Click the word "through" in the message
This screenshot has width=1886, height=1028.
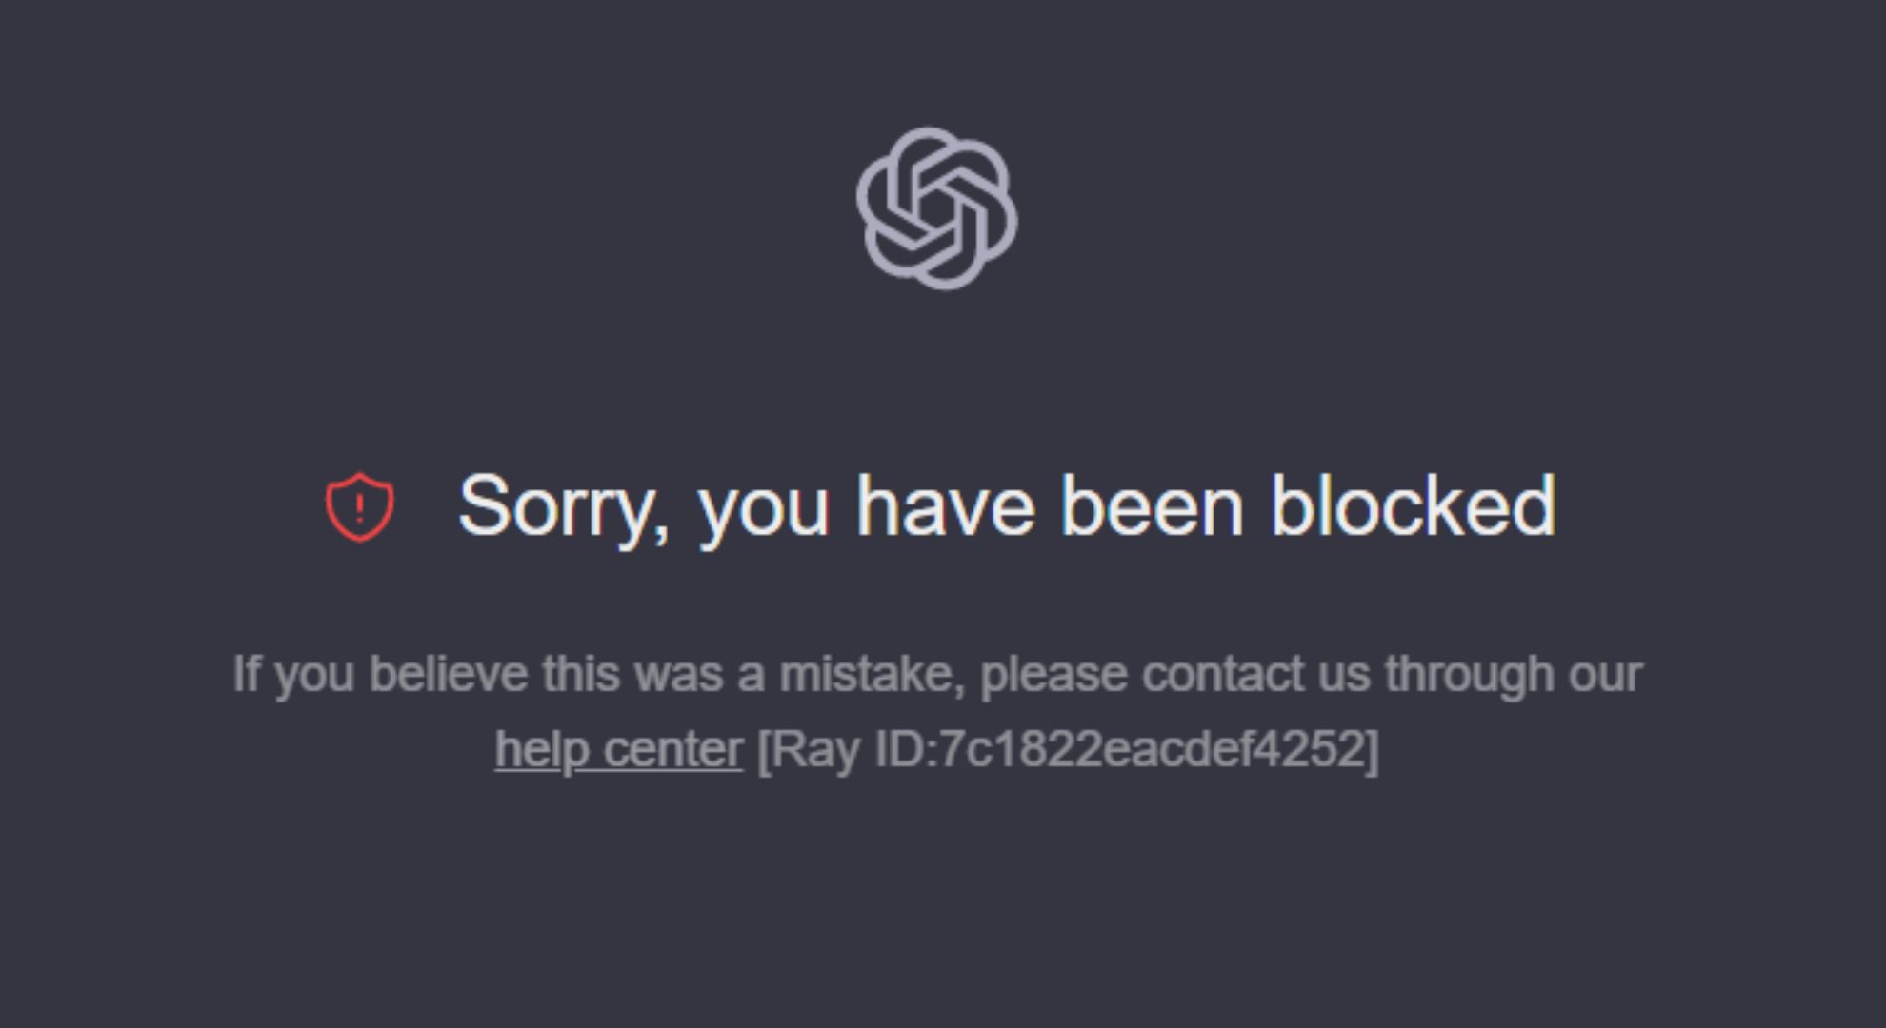[1470, 677]
